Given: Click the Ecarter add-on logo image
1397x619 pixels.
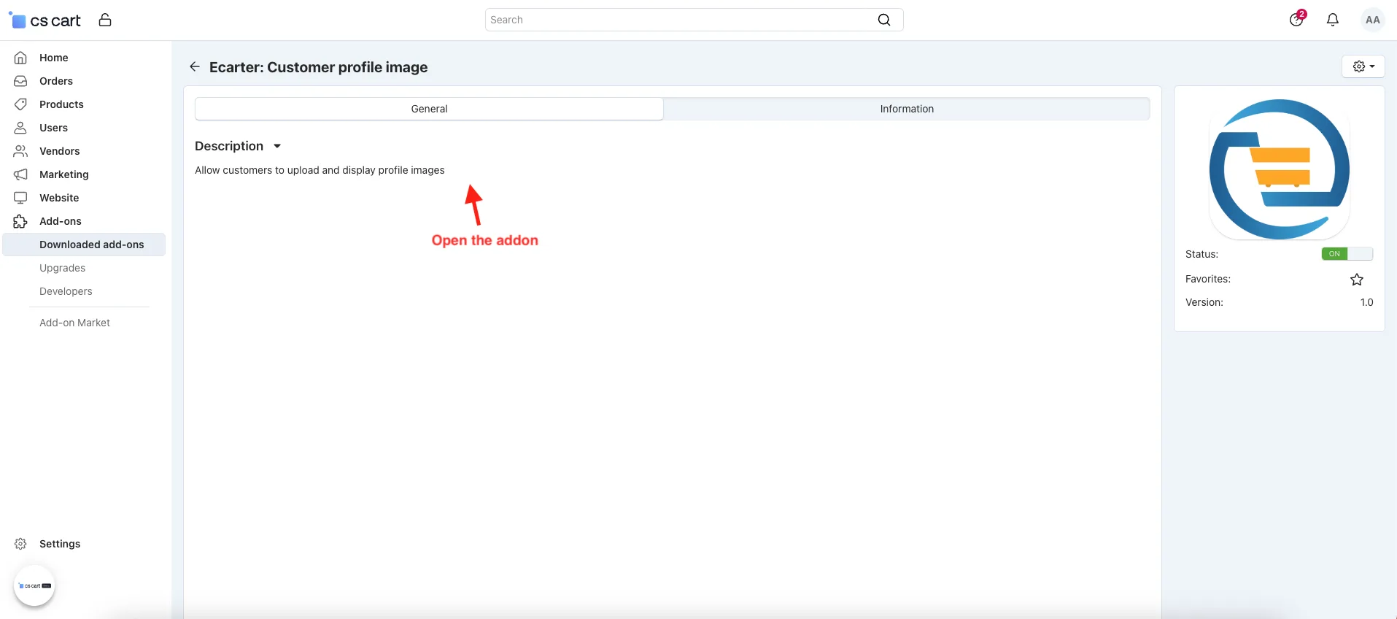Looking at the screenshot, I should pos(1279,169).
